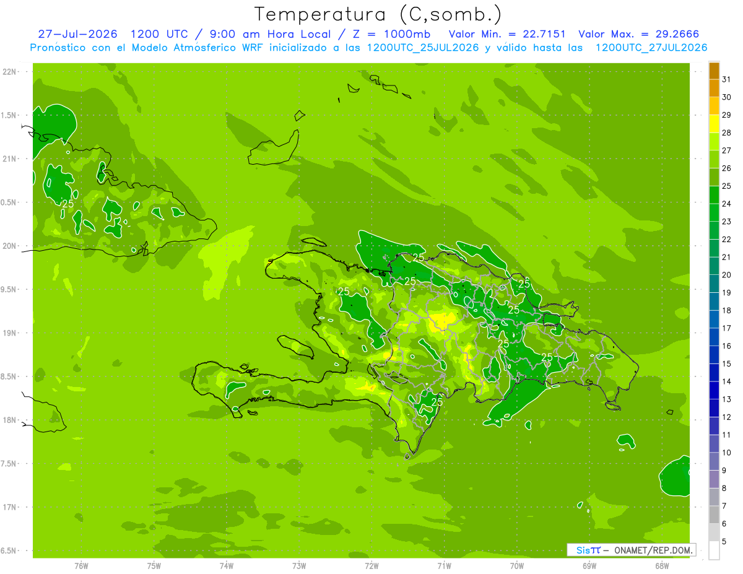743x574 pixels.
Task: Click the '22' value on the color scale
Action: pos(727,239)
